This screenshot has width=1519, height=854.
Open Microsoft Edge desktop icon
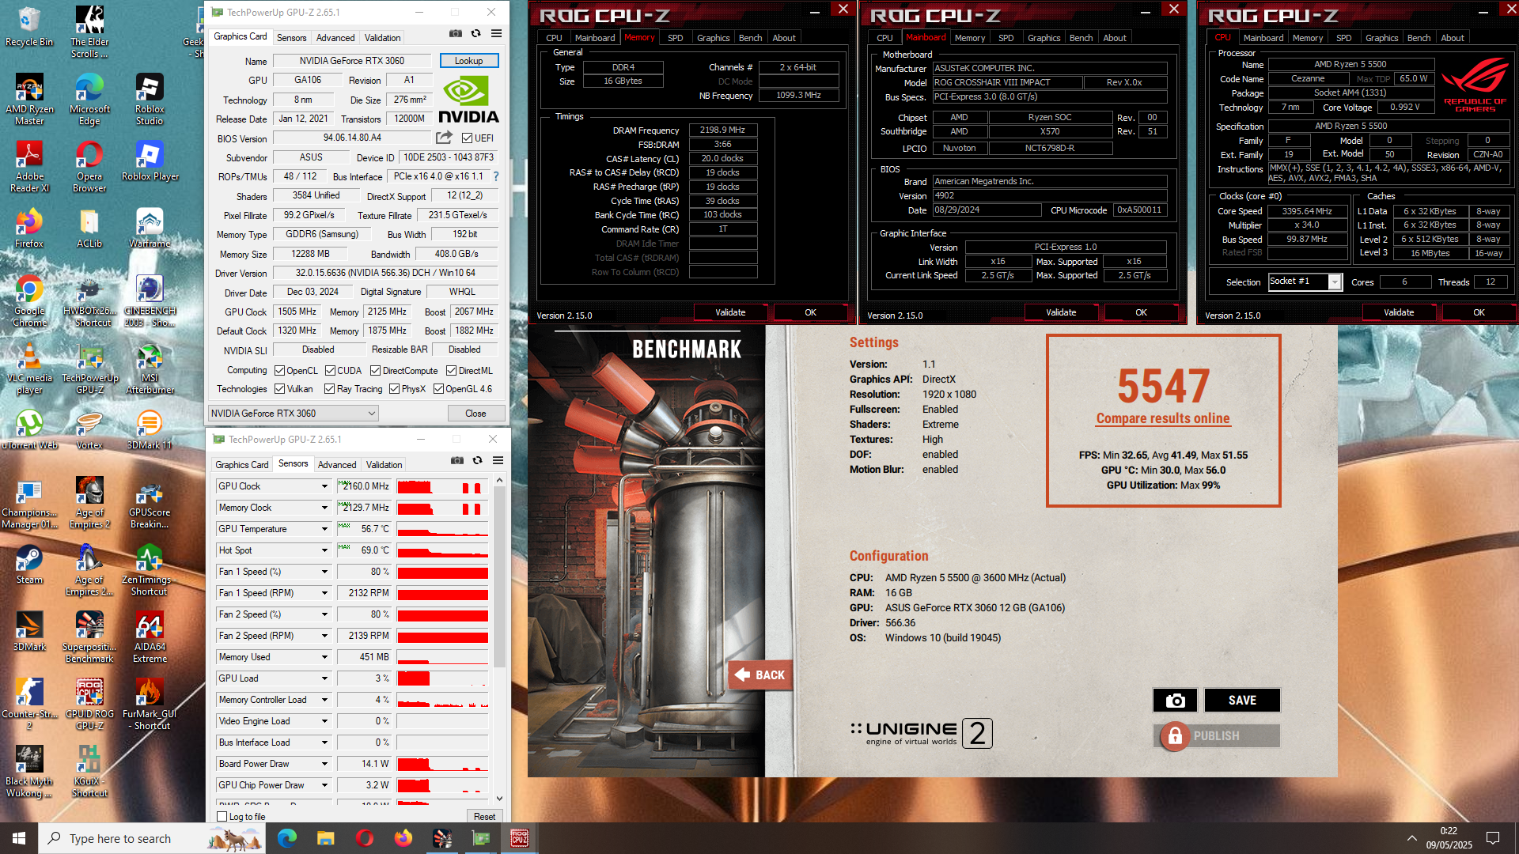click(x=89, y=99)
